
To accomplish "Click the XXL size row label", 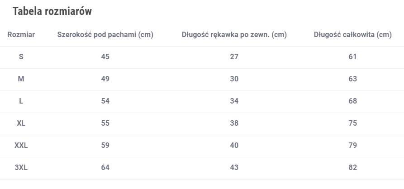I will pyautogui.click(x=21, y=146).
